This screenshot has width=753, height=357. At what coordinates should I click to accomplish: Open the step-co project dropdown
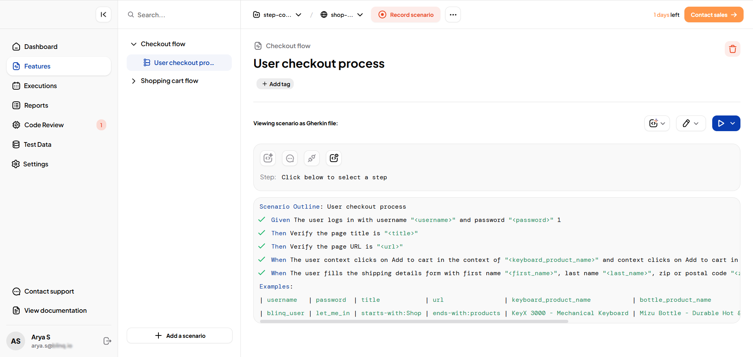[x=277, y=15]
